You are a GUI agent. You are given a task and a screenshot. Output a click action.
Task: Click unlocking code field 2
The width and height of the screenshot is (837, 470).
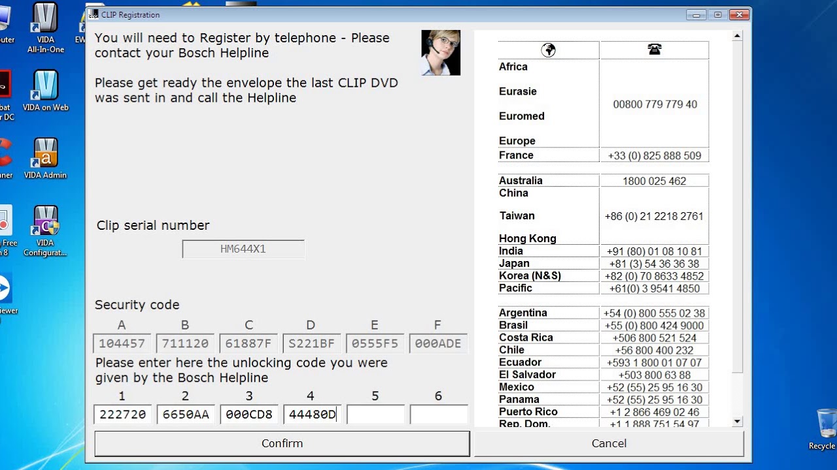click(x=186, y=415)
